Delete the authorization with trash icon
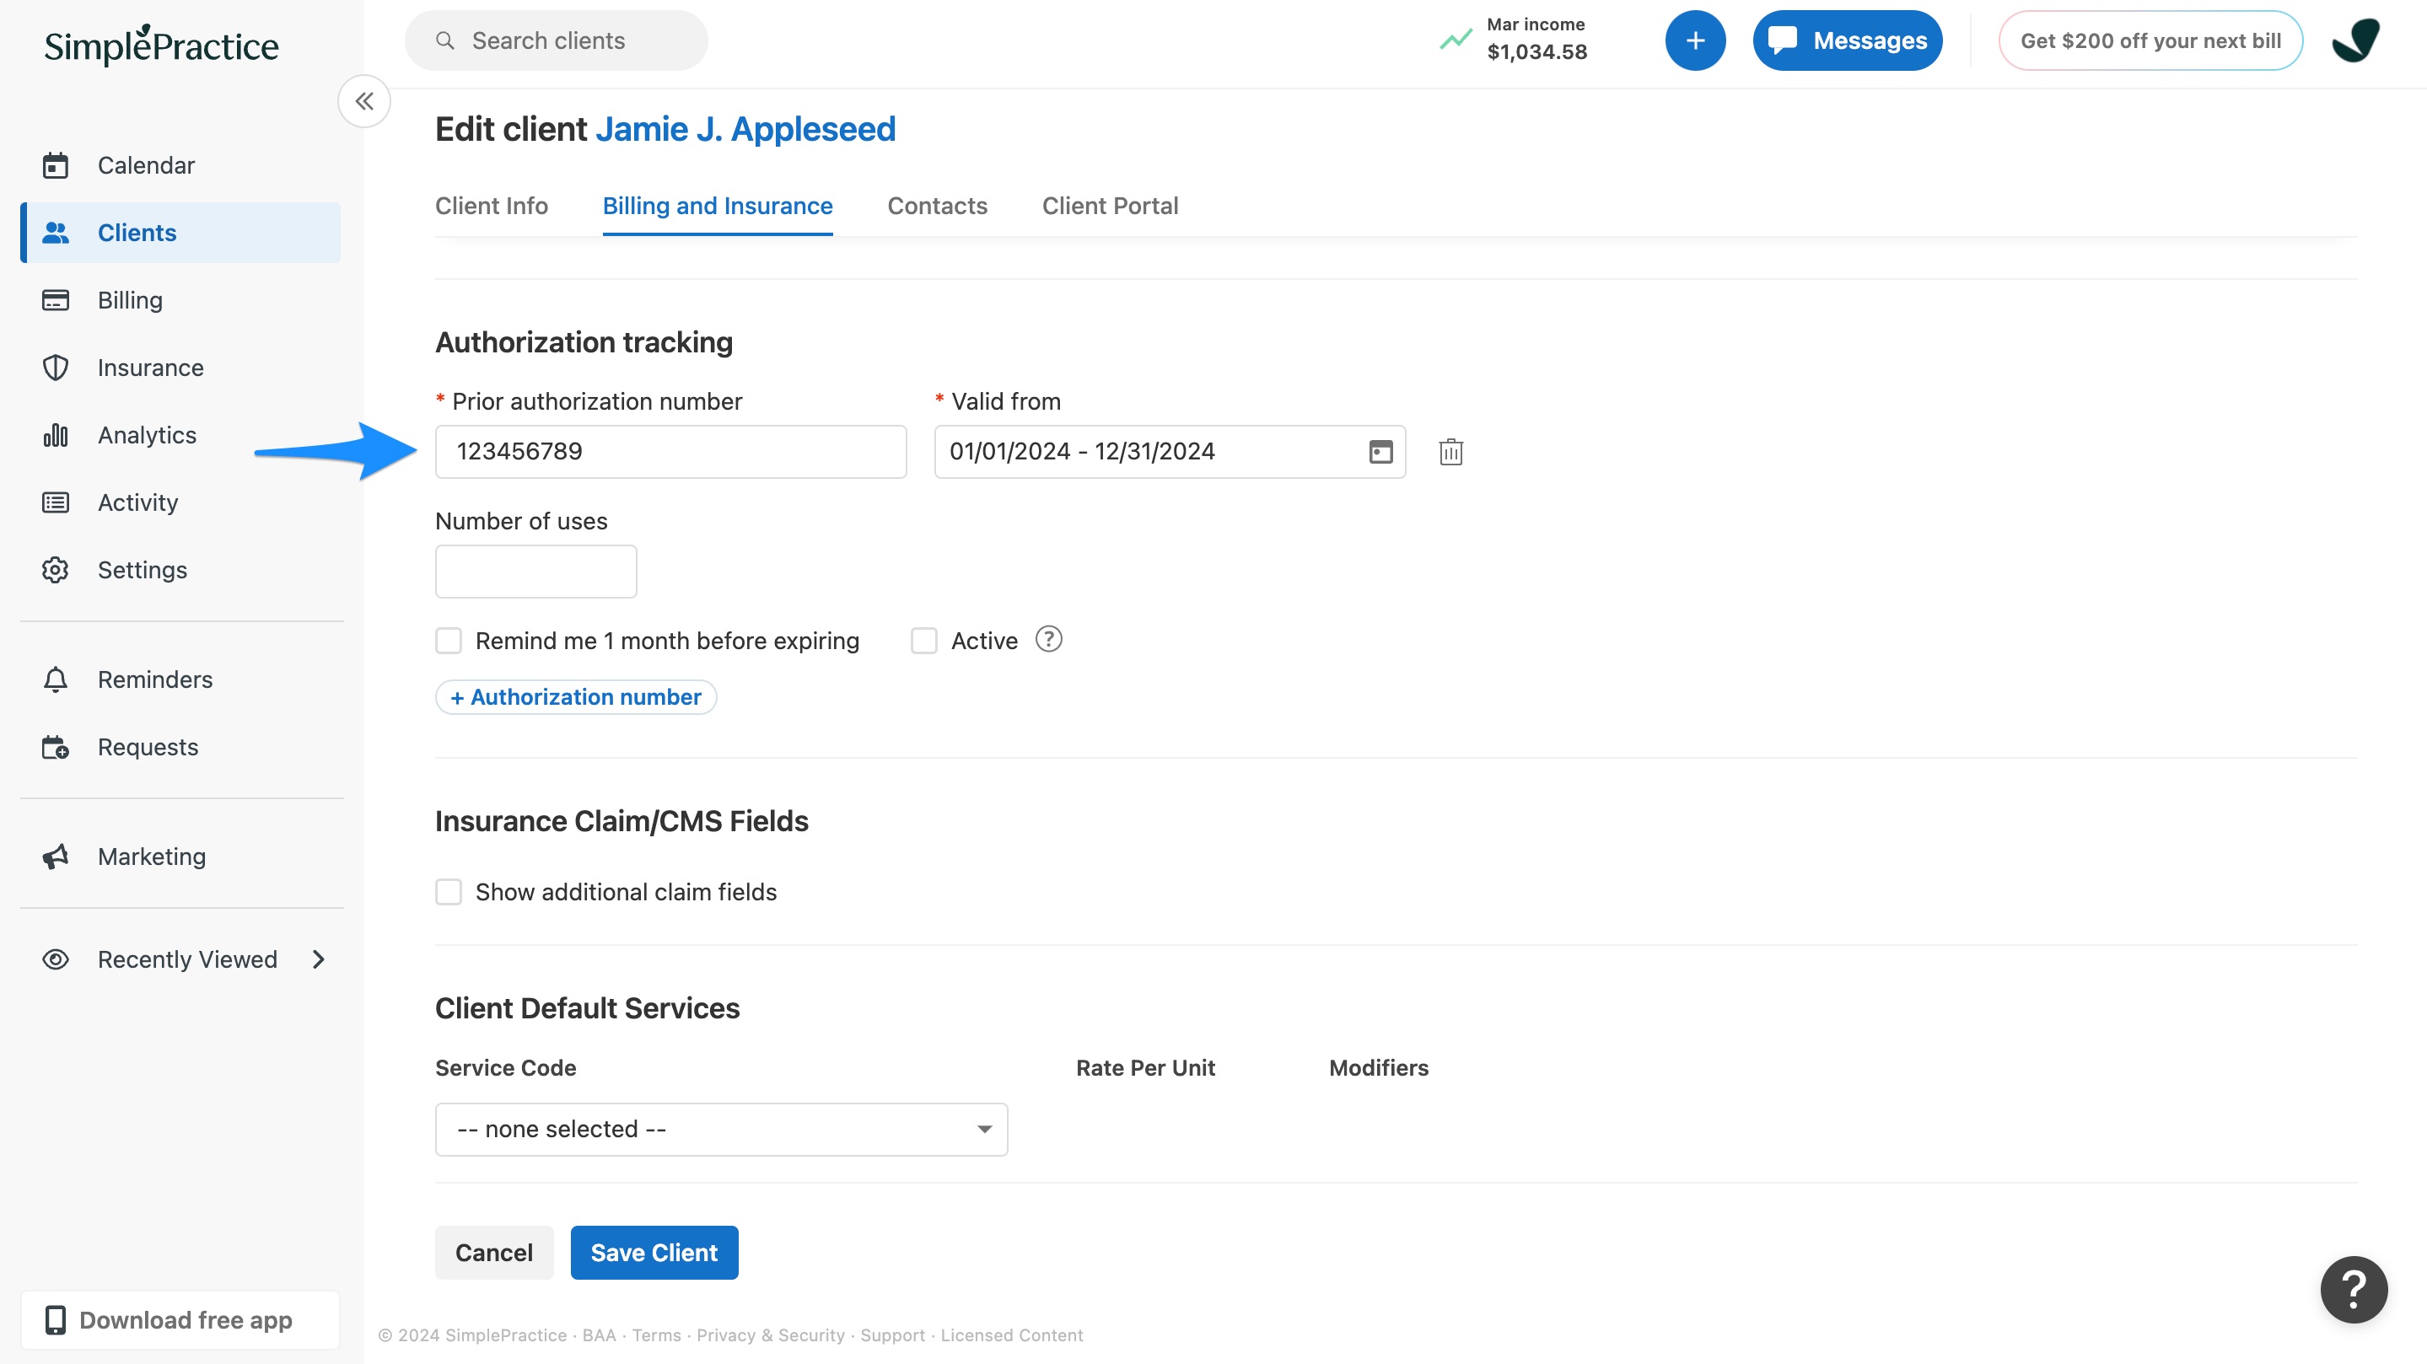The width and height of the screenshot is (2427, 1364). pyautogui.click(x=1451, y=452)
